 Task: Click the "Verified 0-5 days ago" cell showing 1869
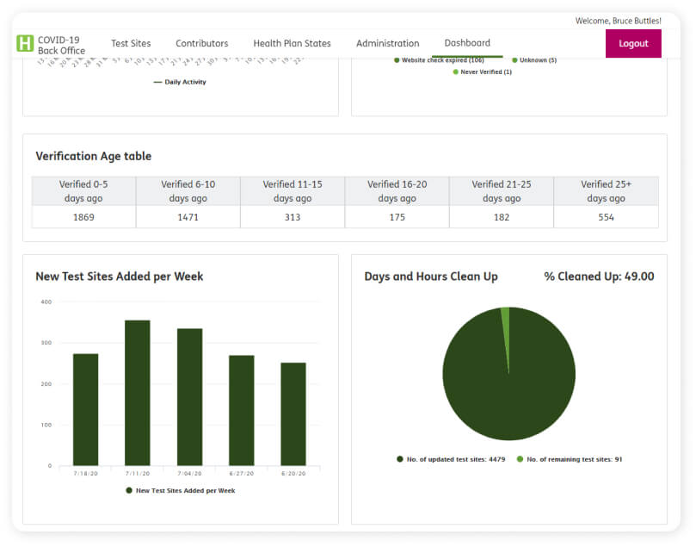(x=83, y=217)
